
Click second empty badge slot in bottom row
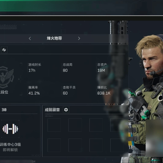(75, 145)
